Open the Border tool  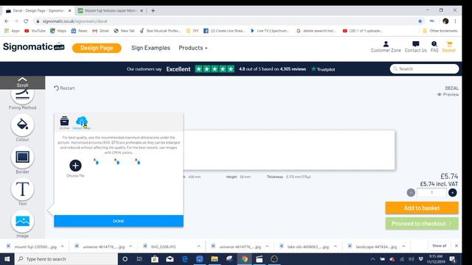pos(22,157)
